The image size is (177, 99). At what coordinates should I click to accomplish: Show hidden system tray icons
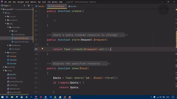pyautogui.click(x=151, y=97)
